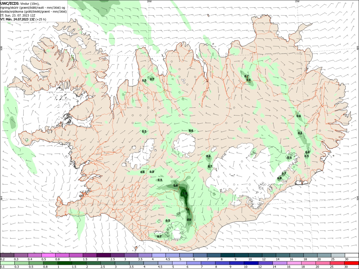Pick the medium green 0.8 rain legend swatch

pos(51,263)
